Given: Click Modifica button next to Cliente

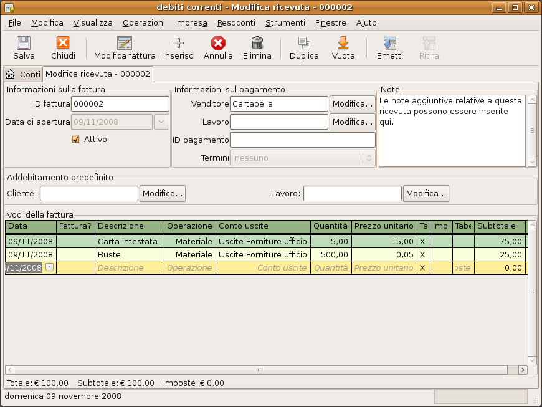Looking at the screenshot, I should pos(163,194).
